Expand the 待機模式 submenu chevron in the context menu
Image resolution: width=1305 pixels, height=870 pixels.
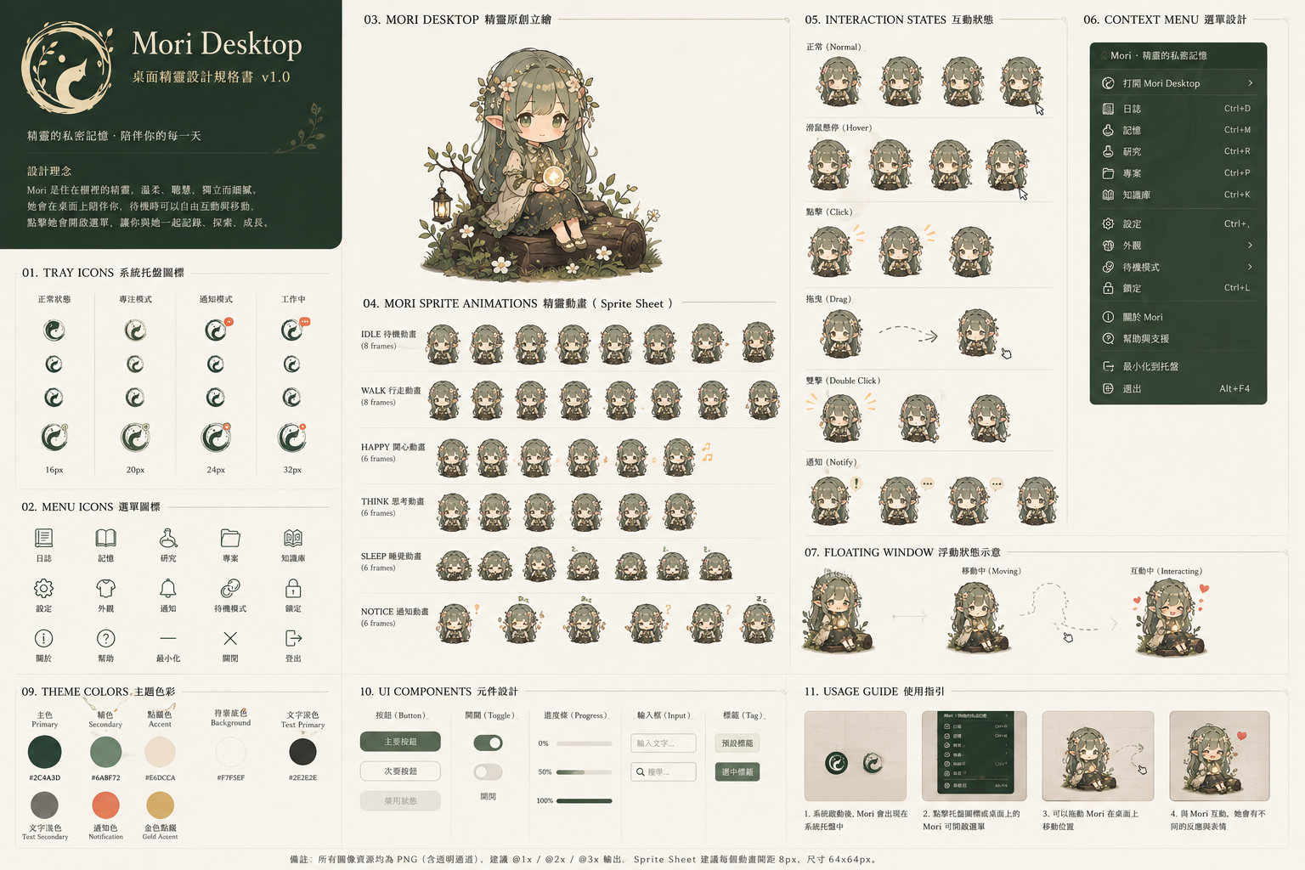[1250, 267]
